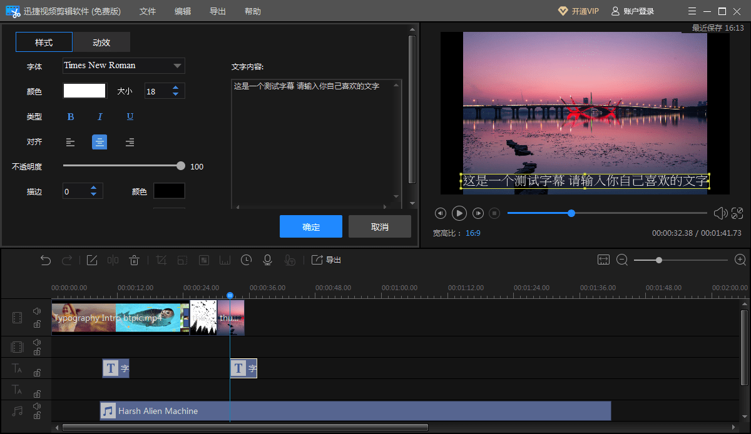Toggle italic formatting for subtitle text
Screen dimensions: 751x434
(100, 116)
